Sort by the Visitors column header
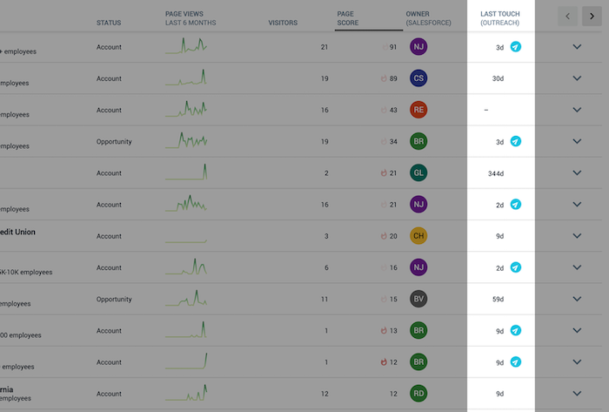 (x=283, y=23)
